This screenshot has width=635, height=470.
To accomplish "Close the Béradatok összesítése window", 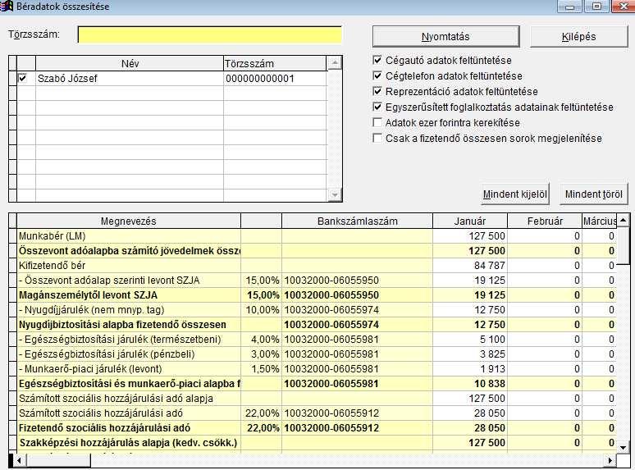I will 623,6.
